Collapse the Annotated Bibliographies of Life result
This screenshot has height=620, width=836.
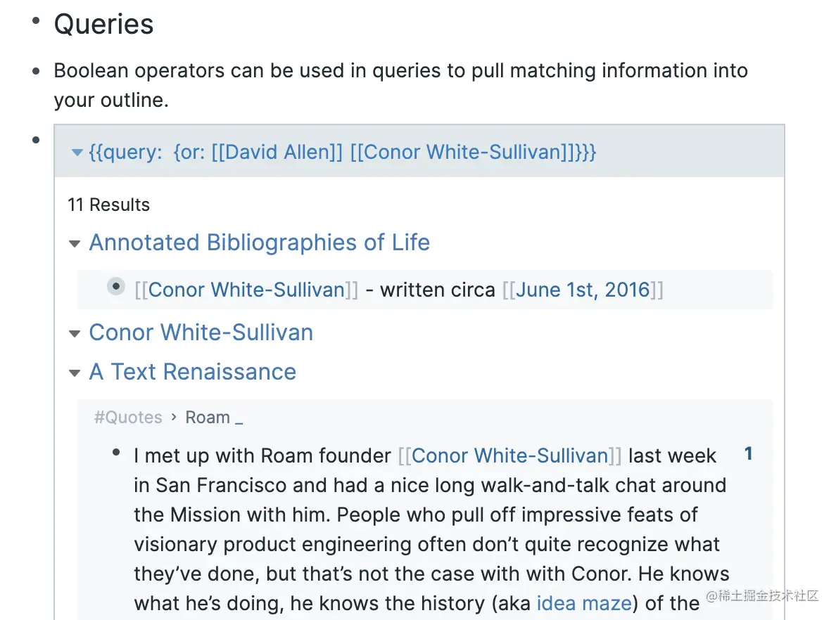point(75,244)
